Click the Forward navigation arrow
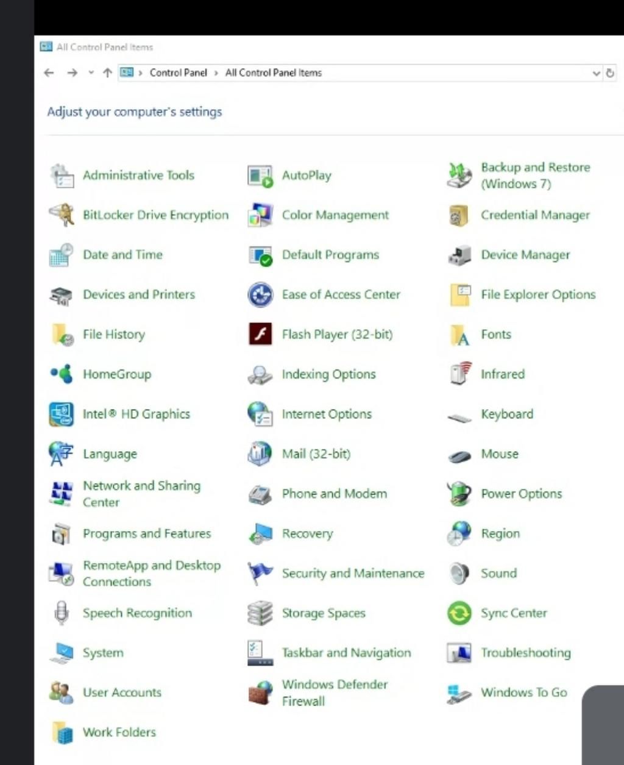Screen dimensions: 624x765 click(72, 73)
